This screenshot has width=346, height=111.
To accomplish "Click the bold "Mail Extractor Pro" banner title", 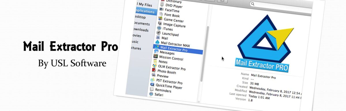I will [x=71, y=46].
